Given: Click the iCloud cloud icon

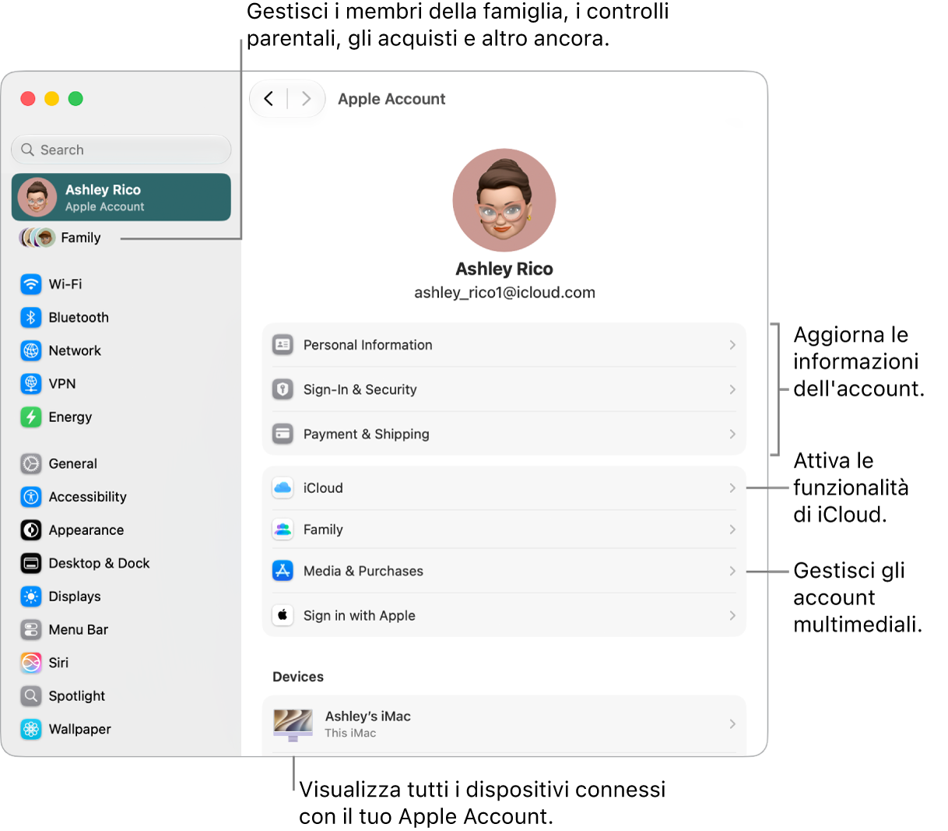Looking at the screenshot, I should pos(283,488).
